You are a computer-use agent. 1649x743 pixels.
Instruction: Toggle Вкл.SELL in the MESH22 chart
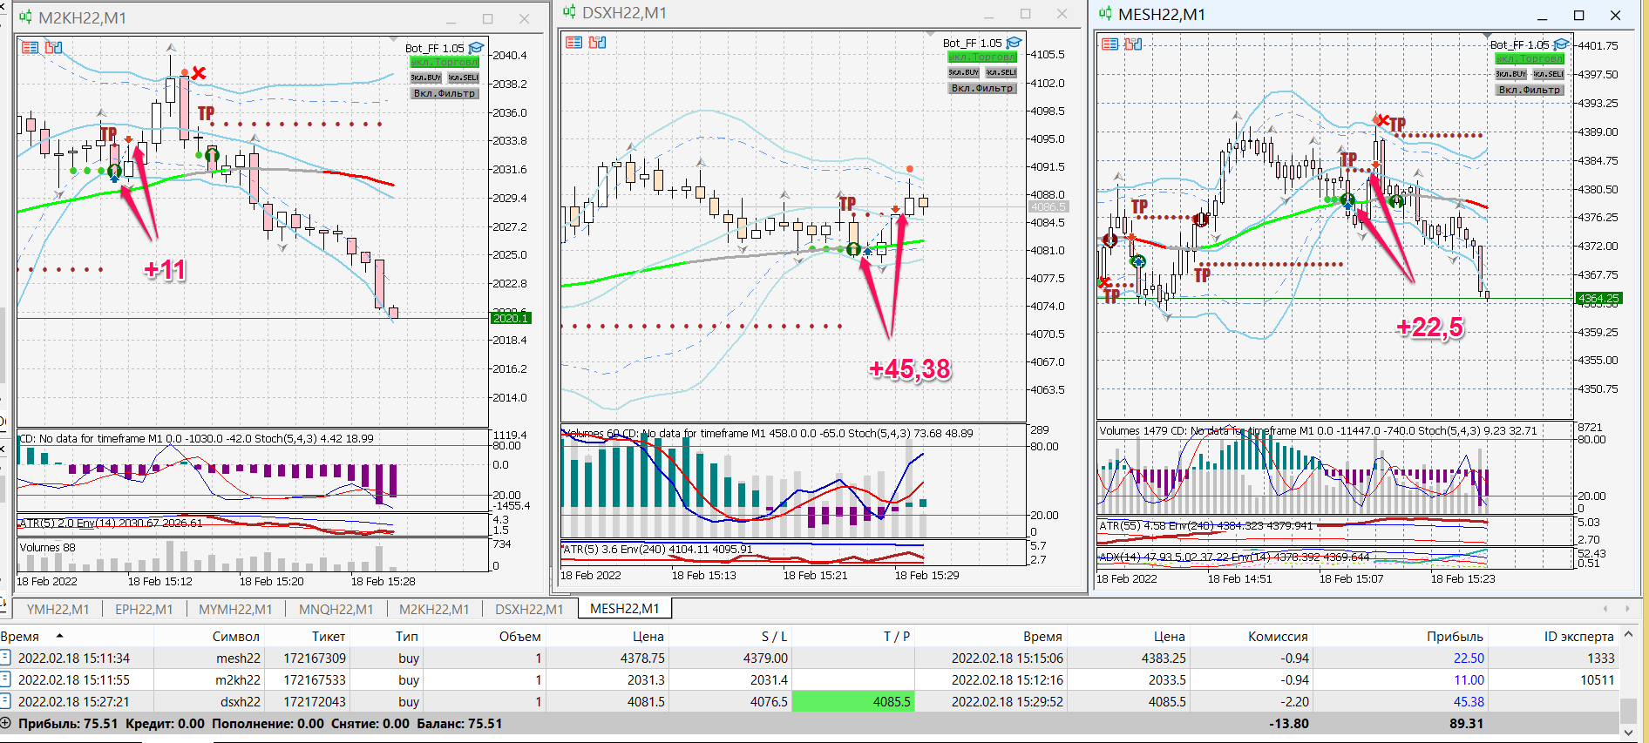1548,74
